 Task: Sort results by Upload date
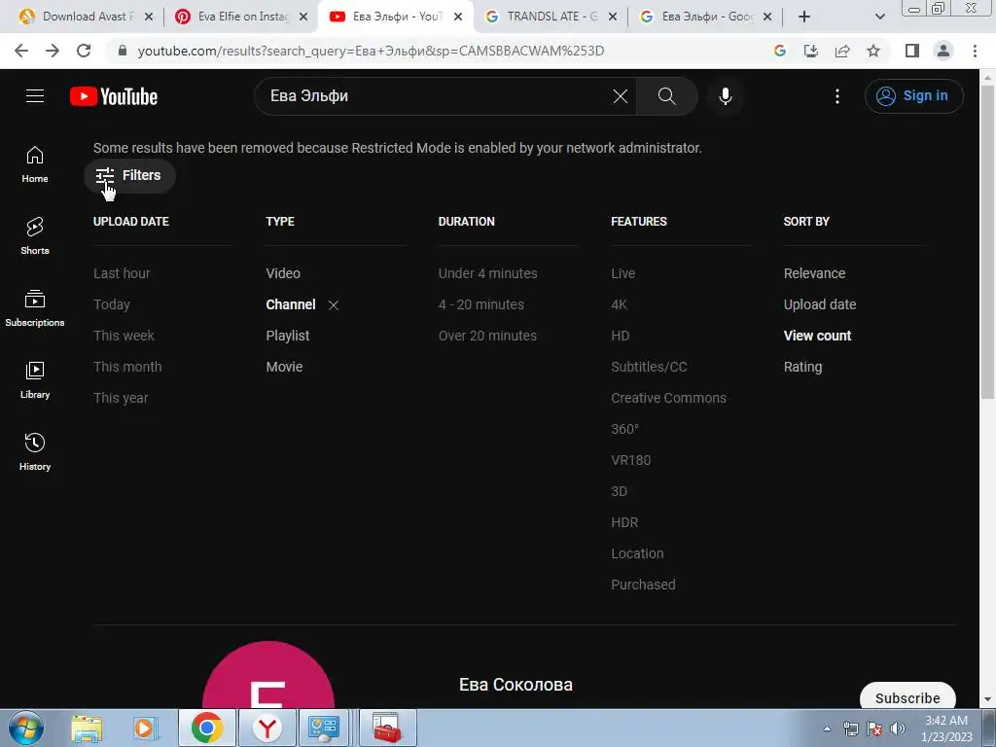point(820,304)
